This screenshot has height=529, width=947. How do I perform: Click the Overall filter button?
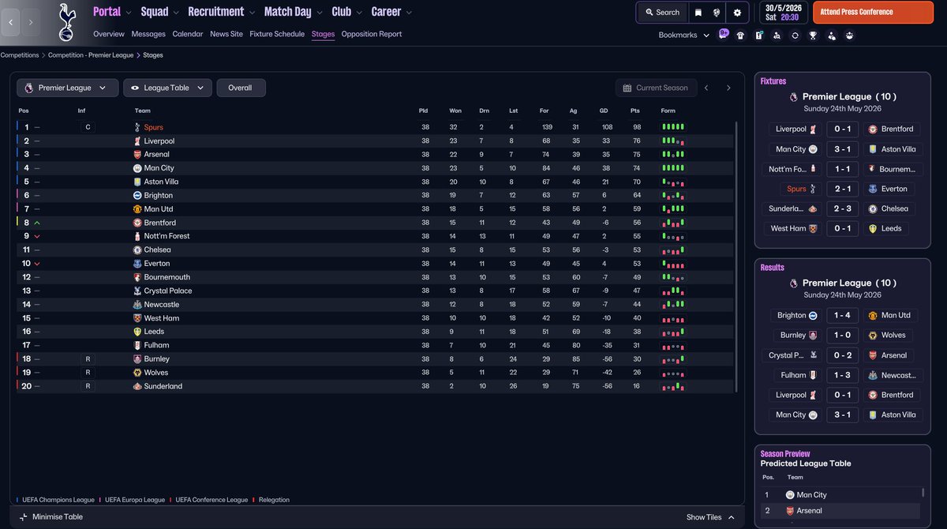coord(241,88)
